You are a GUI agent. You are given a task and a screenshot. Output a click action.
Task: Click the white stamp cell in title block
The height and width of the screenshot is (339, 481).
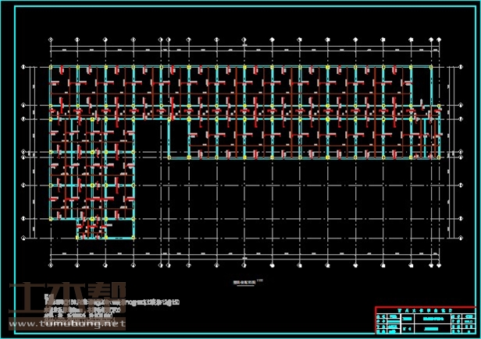467,320
